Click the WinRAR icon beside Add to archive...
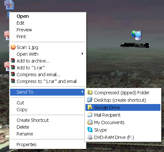 pyautogui.click(x=13, y=61)
